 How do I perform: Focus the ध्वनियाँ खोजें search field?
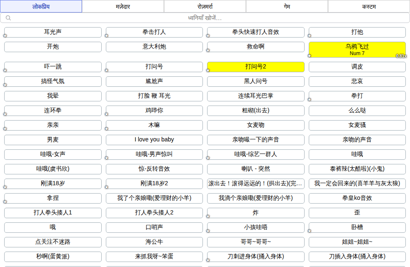tap(205, 18)
